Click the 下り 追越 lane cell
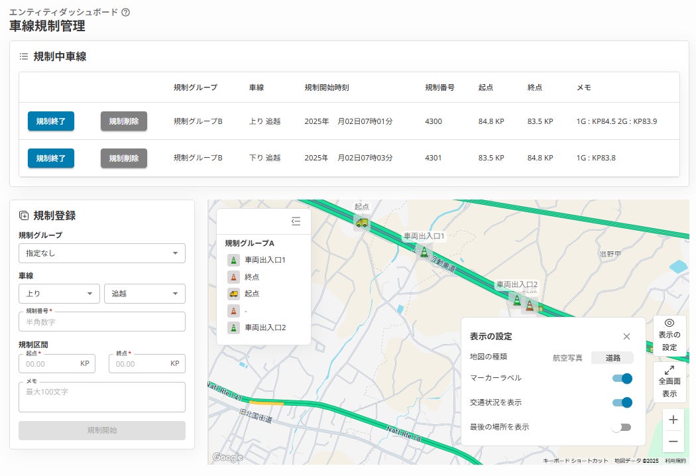The image size is (696, 476). pos(264,158)
